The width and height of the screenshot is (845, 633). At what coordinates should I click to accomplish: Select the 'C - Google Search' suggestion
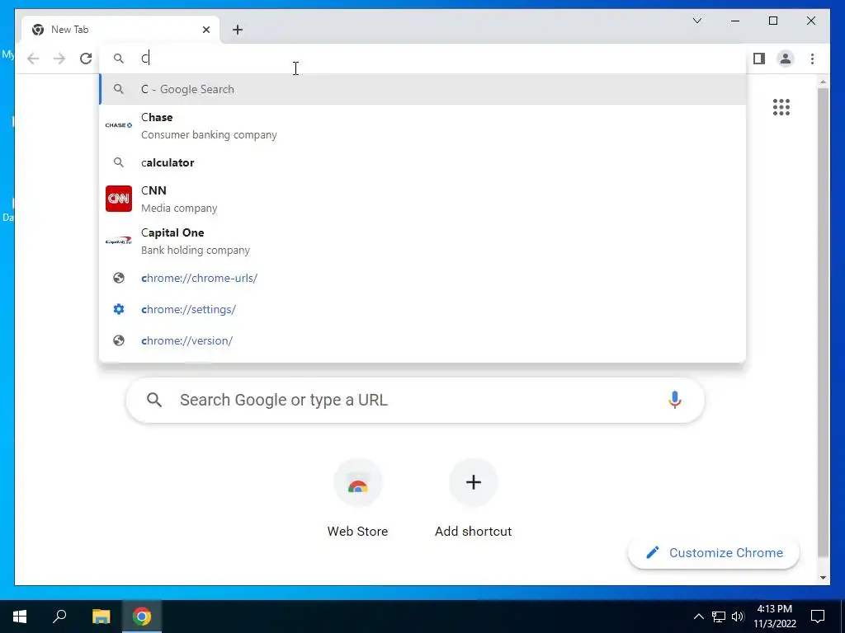(423, 89)
